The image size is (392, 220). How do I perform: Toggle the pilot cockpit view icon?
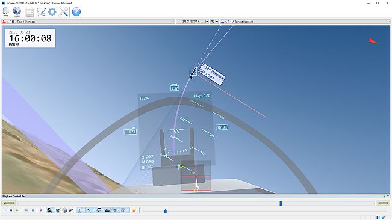click(49, 210)
